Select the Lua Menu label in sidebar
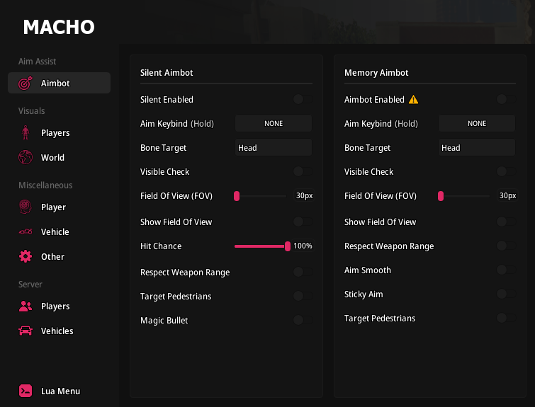 click(60, 391)
